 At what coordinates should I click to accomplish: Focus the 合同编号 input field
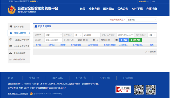click(x=53, y=40)
